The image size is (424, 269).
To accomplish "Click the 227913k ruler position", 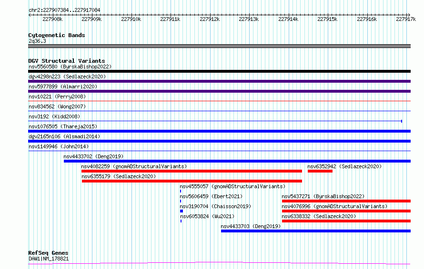I will click(249, 19).
